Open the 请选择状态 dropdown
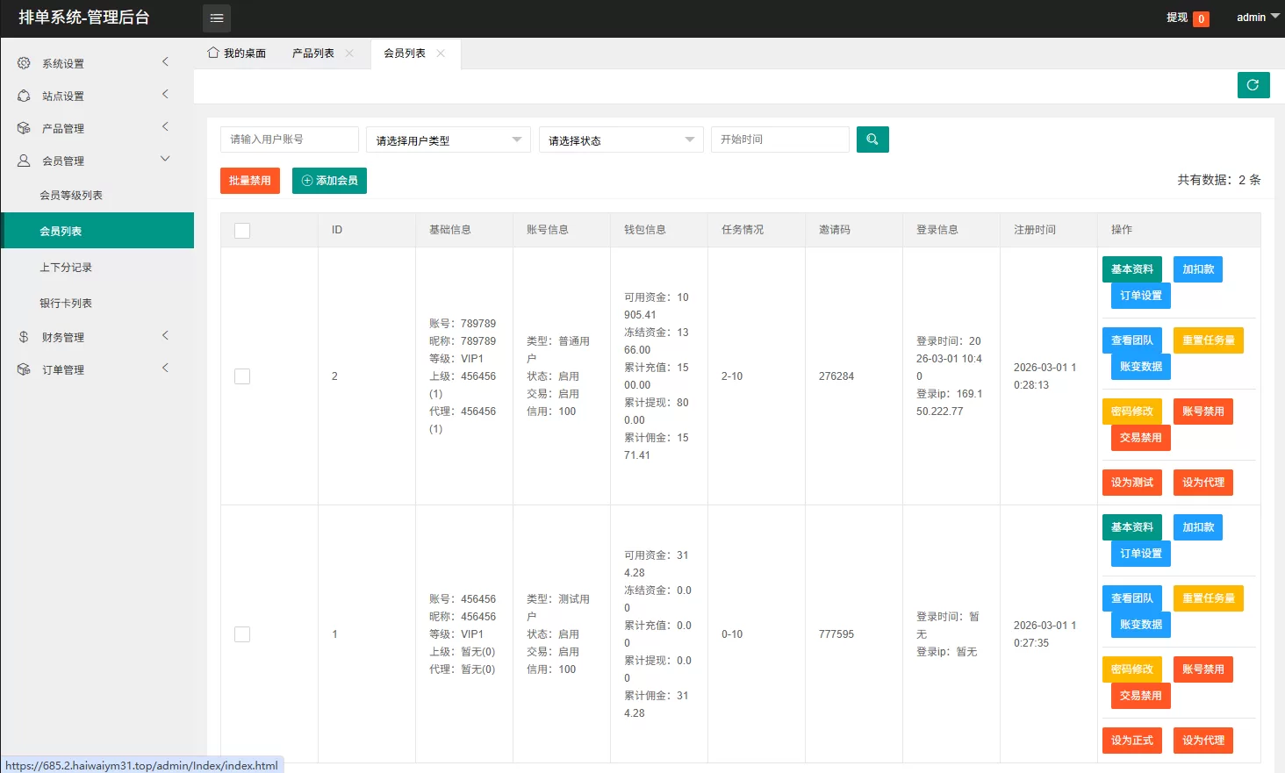Image resolution: width=1285 pixels, height=773 pixels. coord(621,139)
